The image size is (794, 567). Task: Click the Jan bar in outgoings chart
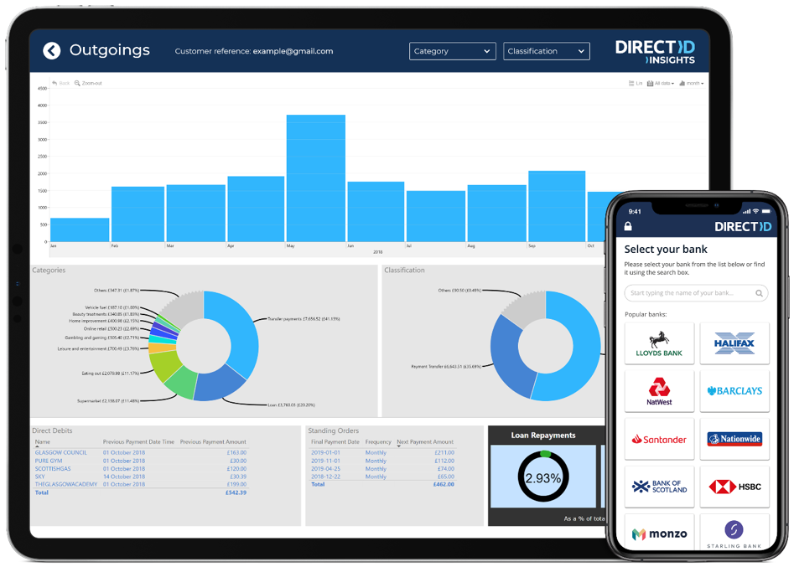[80, 229]
